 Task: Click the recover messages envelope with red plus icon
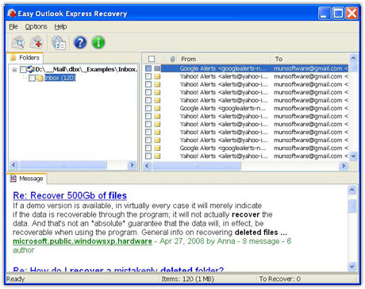tap(36, 42)
